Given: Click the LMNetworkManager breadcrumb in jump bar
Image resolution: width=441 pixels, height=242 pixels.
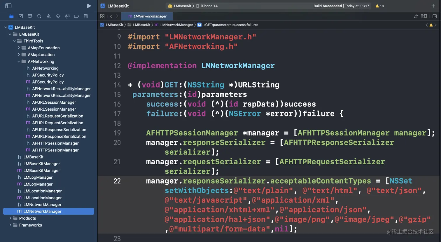Looking at the screenshot, I should [x=174, y=25].
